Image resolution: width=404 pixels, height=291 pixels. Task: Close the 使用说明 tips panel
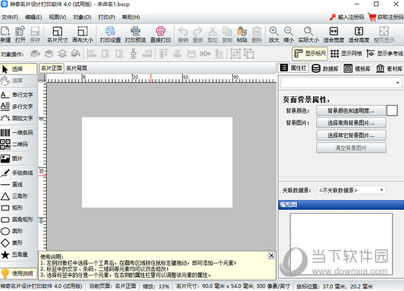pyautogui.click(x=271, y=256)
